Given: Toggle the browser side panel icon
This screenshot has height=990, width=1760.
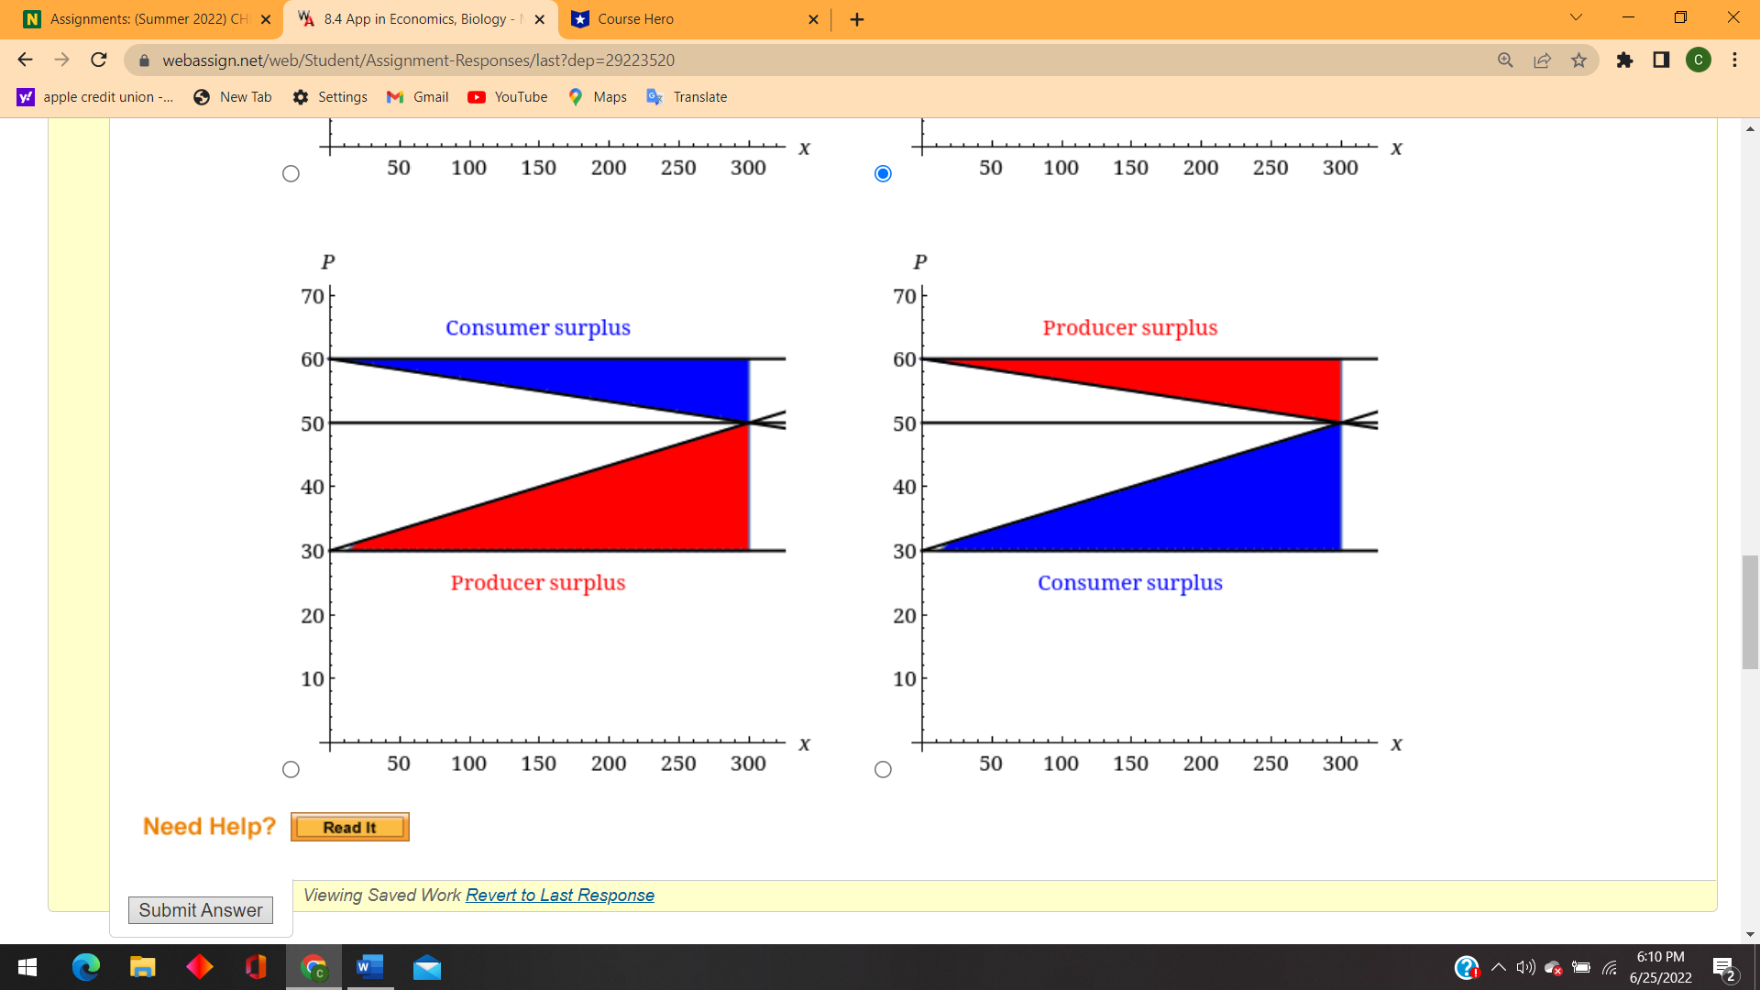Looking at the screenshot, I should coord(1661,60).
